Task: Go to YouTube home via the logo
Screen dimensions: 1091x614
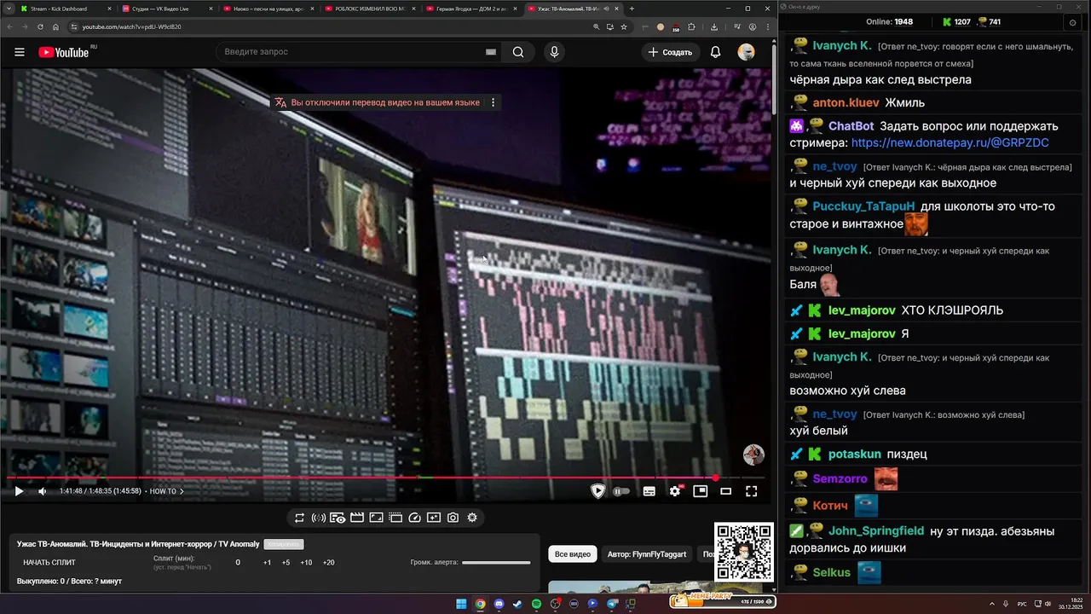Action: 64,52
